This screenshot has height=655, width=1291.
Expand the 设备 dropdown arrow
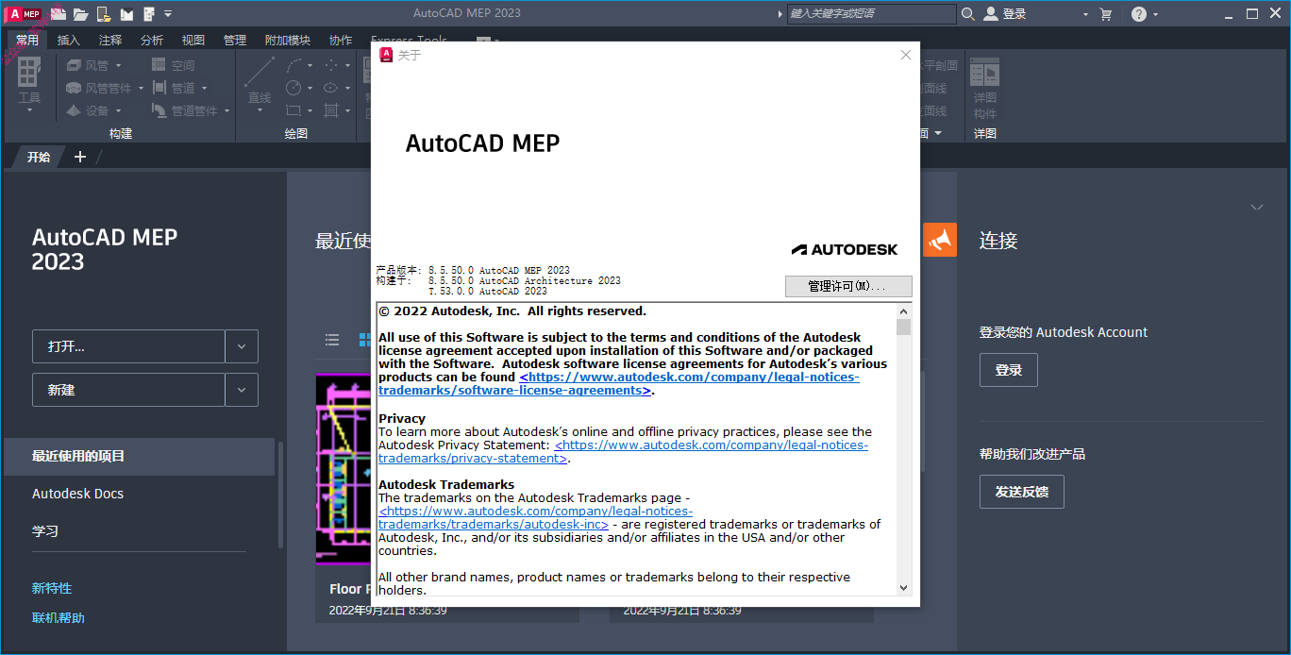[118, 110]
